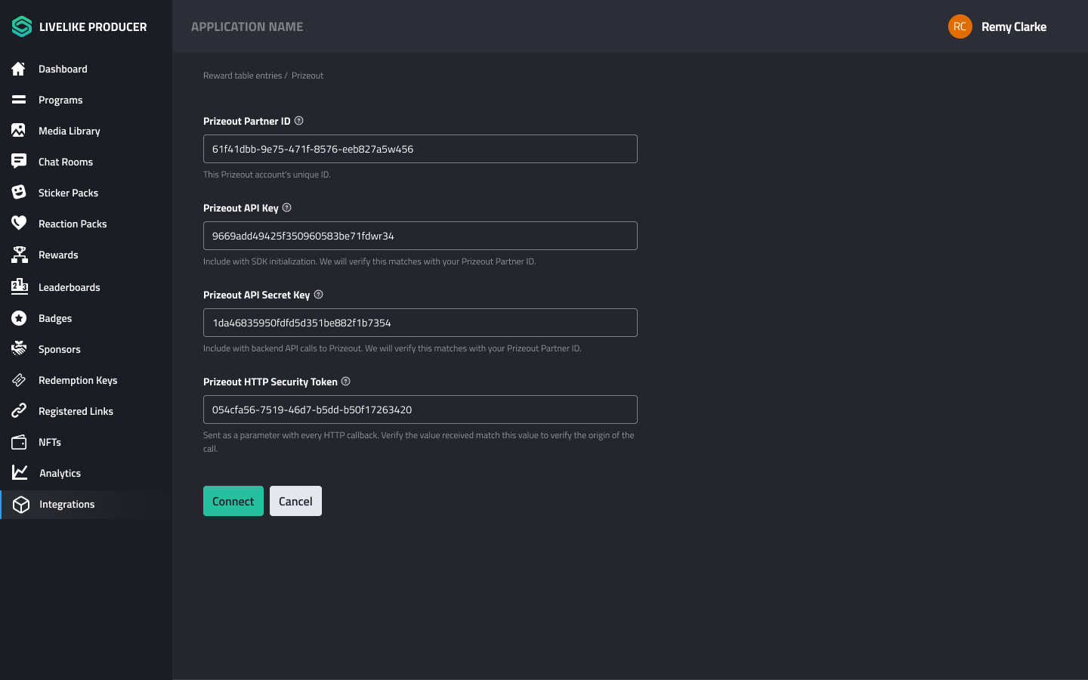Click the Prizeout Partner ID label
Viewport: 1088px width, 680px height.
(247, 121)
